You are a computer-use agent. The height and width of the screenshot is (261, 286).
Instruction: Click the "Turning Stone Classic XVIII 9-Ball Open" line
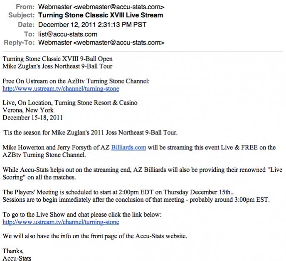point(57,59)
